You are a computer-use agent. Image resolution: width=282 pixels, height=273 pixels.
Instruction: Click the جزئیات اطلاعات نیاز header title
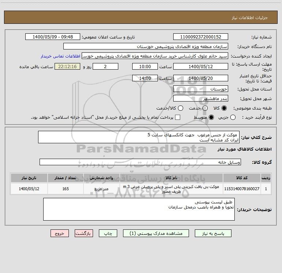tap(250, 18)
